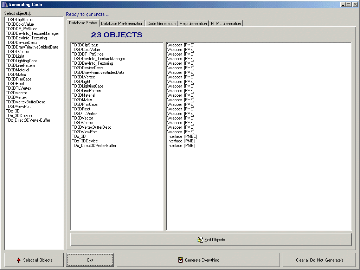Switch to the HTML Generation tab
The image size is (360, 270).
click(226, 24)
